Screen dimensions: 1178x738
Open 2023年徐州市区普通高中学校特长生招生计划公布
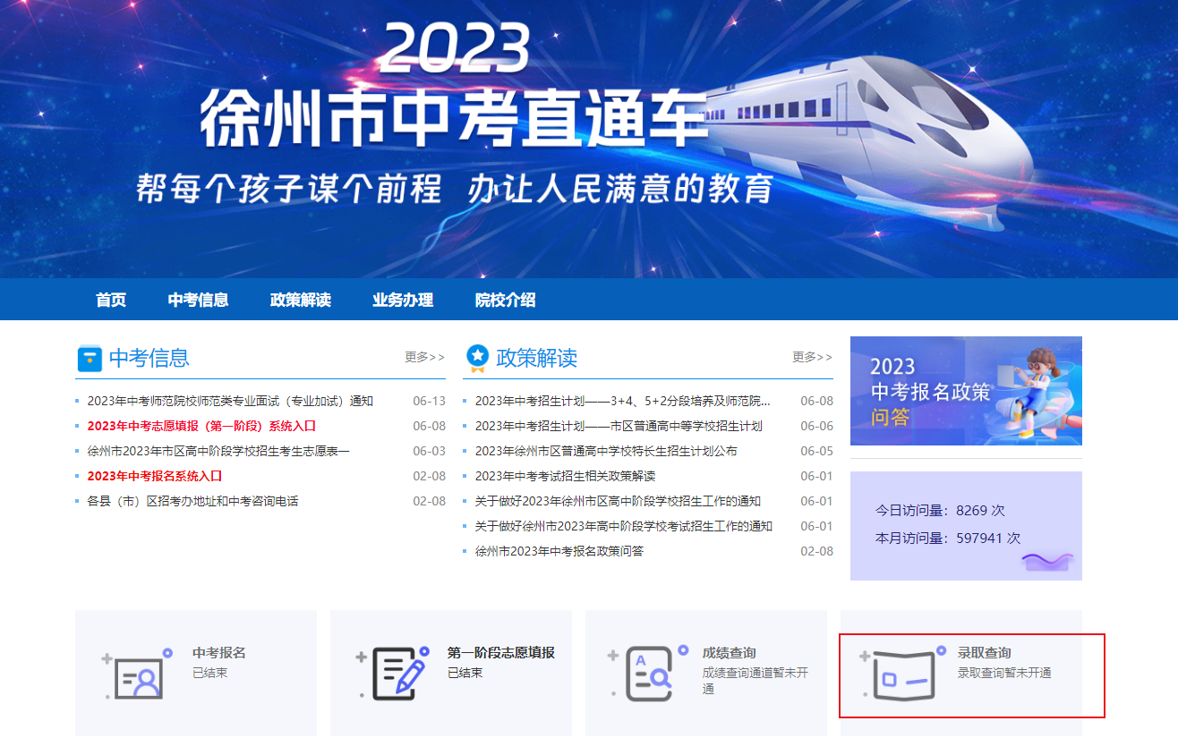coord(606,451)
